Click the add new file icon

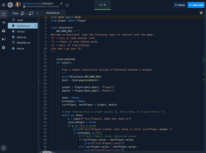pyautogui.click(x=23, y=13)
